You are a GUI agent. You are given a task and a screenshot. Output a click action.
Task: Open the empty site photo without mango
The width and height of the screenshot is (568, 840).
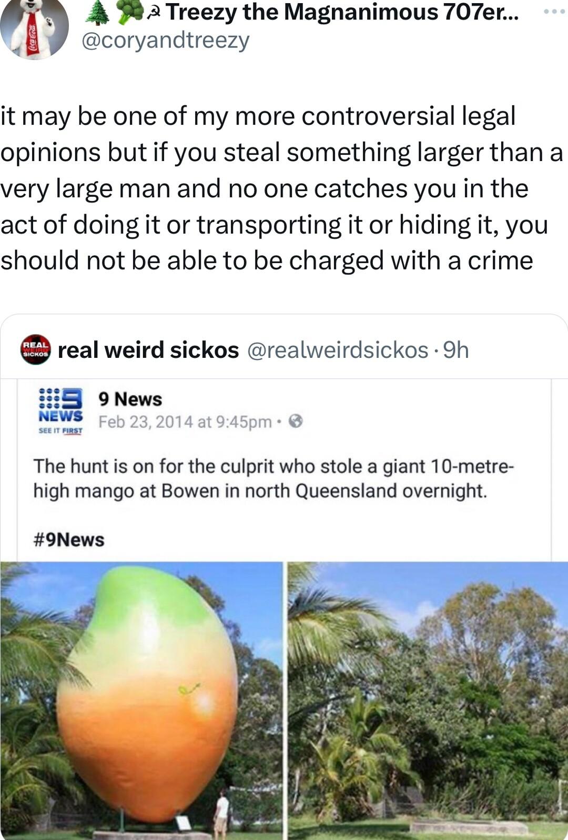pos(428,701)
